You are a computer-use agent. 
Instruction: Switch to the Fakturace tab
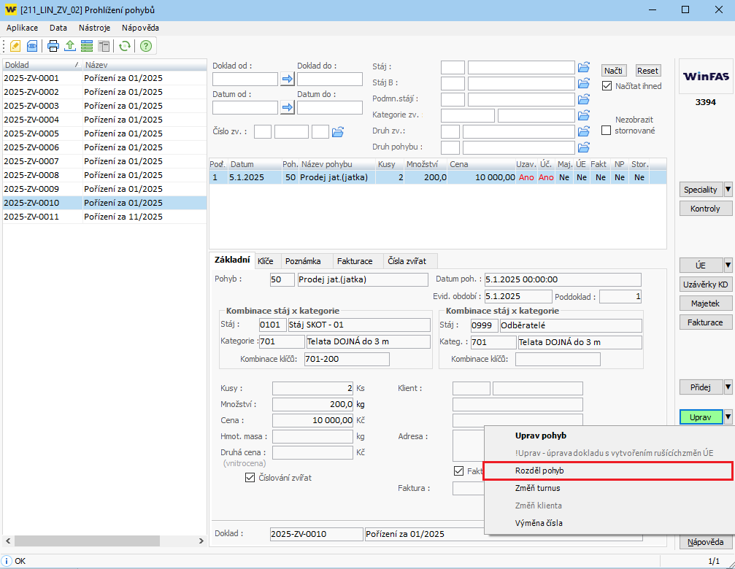(353, 261)
